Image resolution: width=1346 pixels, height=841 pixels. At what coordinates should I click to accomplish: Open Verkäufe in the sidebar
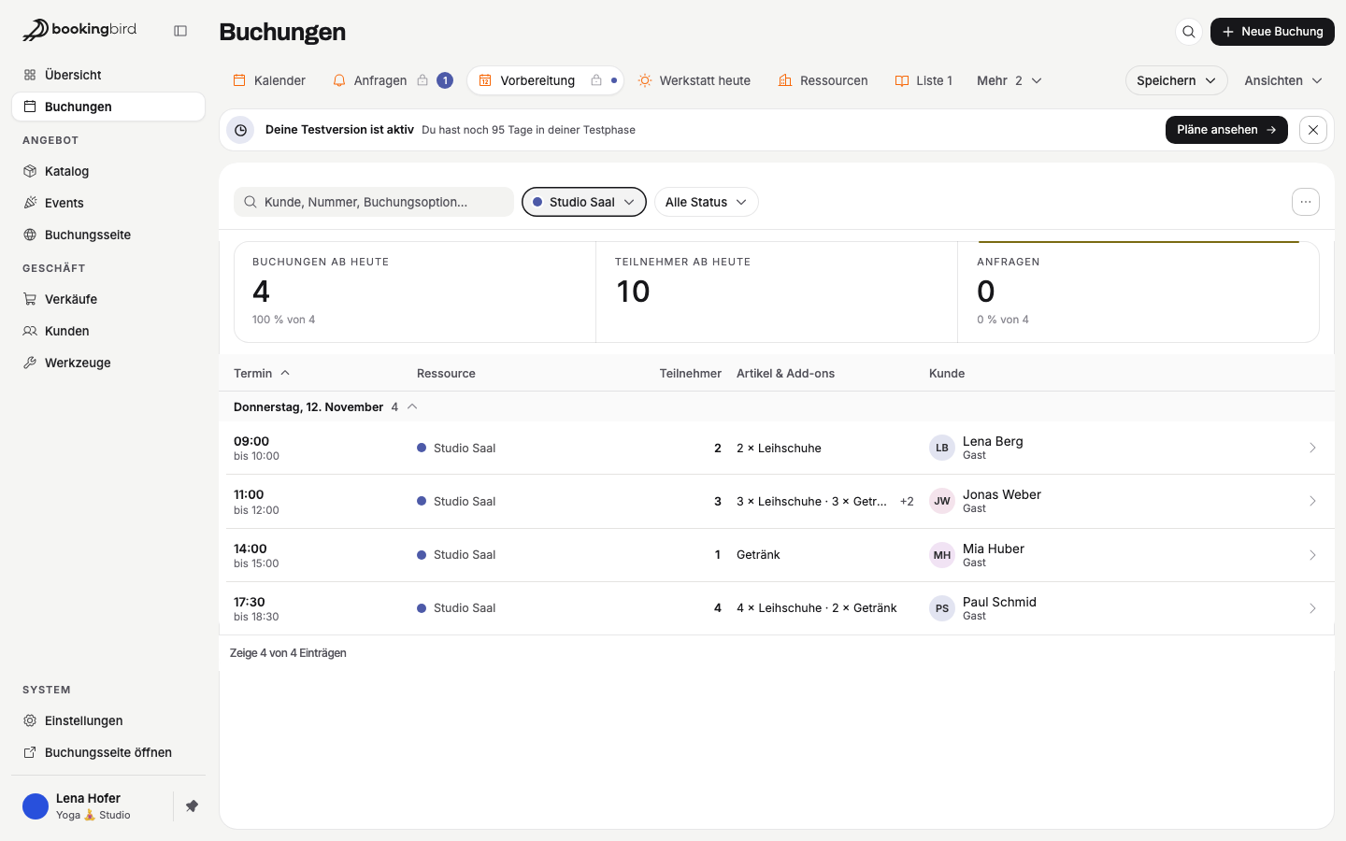point(108,299)
